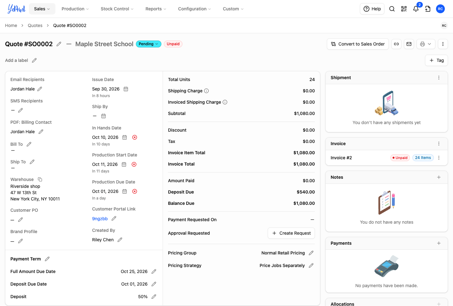Image resolution: width=453 pixels, height=306 pixels.
Task: Copy the Warehouse address
Action: click(40, 179)
